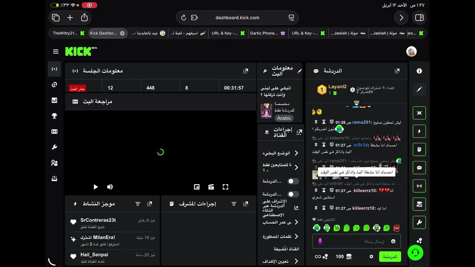Pop out the موجز النشاط activity feed panel

pos(150,204)
